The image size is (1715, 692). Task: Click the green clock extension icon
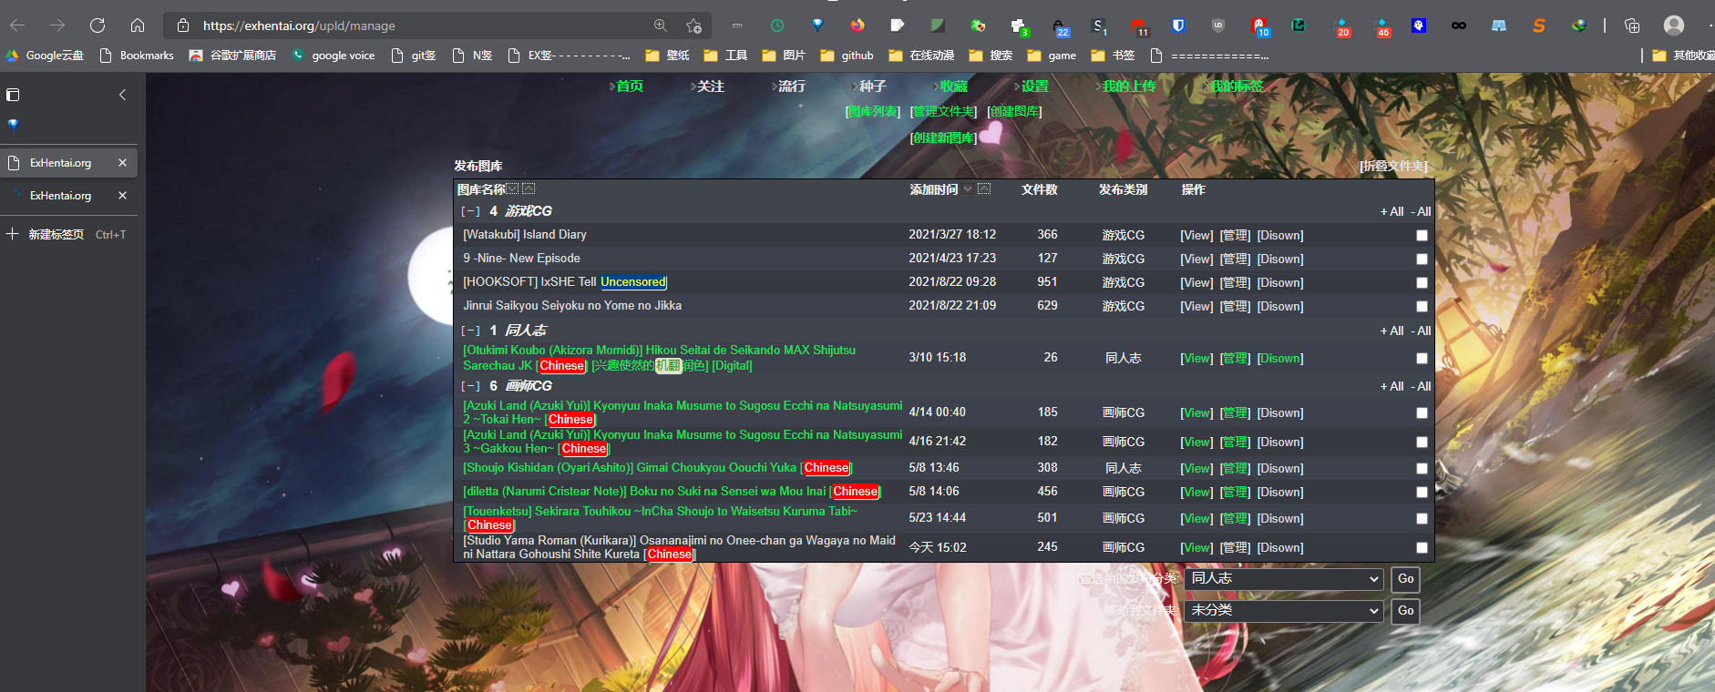(x=777, y=25)
